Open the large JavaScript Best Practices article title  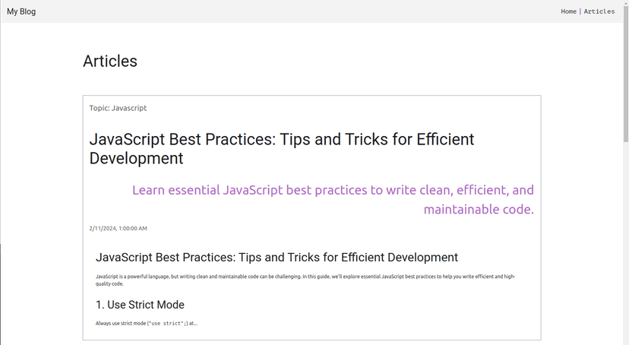pos(281,149)
